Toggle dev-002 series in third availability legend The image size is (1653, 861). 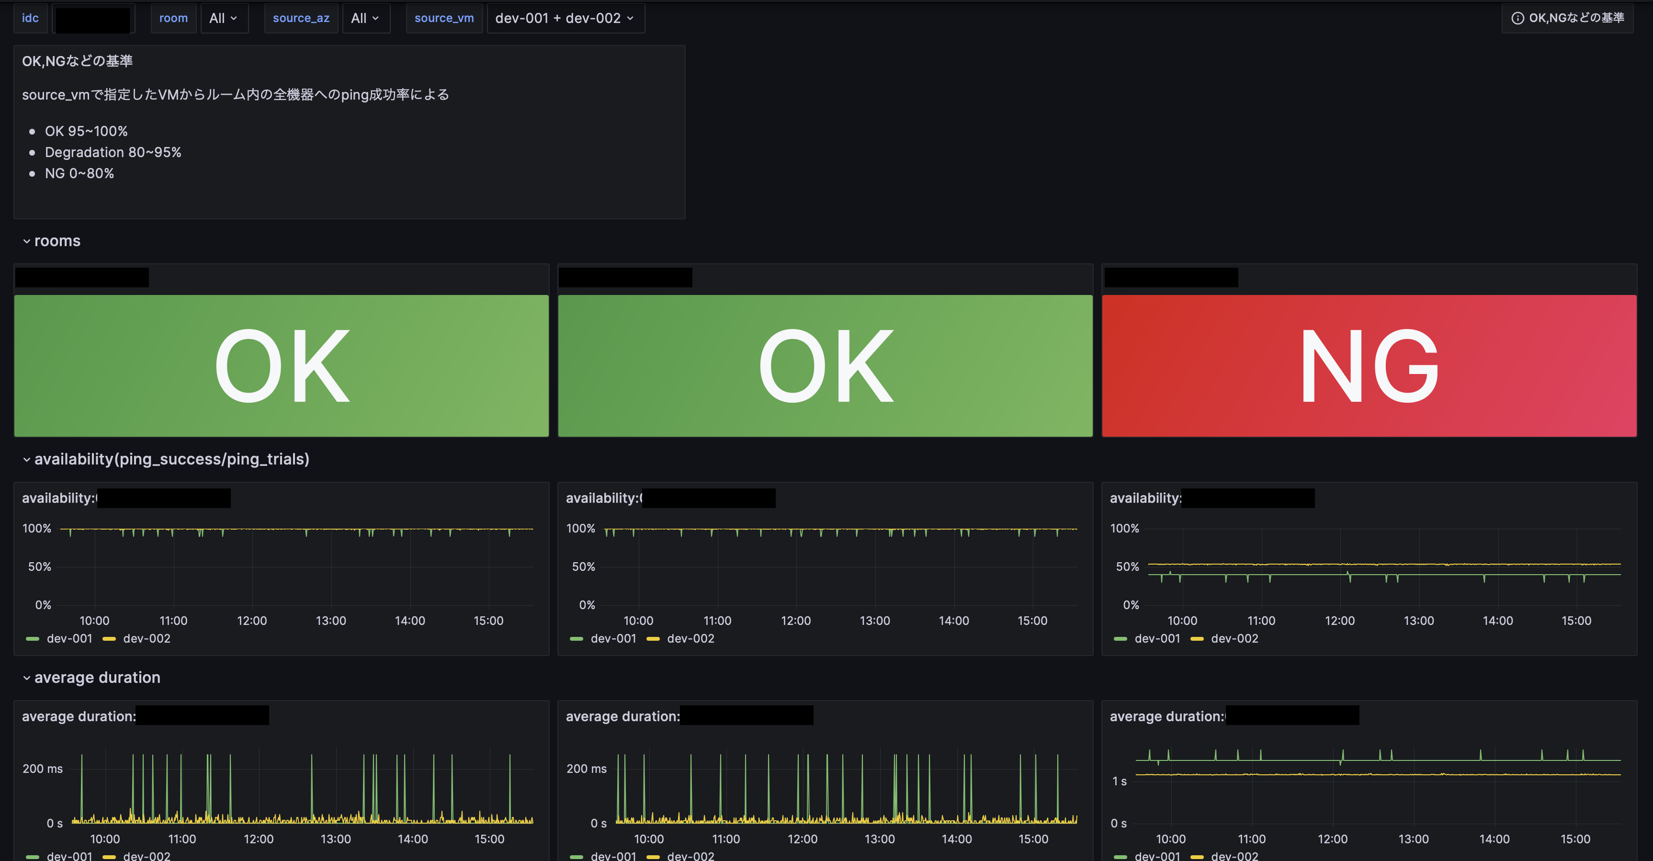point(1234,638)
